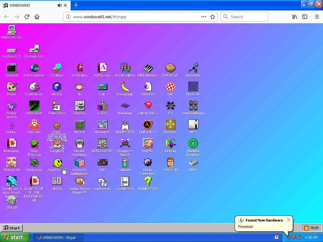Viewport: 323px width, 242px height.
Task: Open the Calc calculator icon
Action: pyautogui.click(x=102, y=87)
